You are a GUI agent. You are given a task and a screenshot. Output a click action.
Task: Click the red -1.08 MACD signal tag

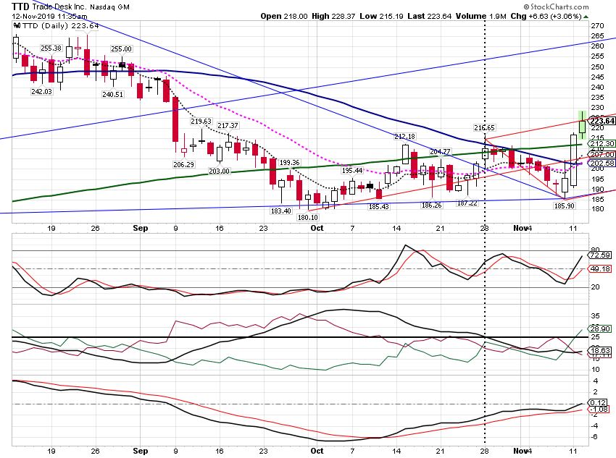(599, 410)
